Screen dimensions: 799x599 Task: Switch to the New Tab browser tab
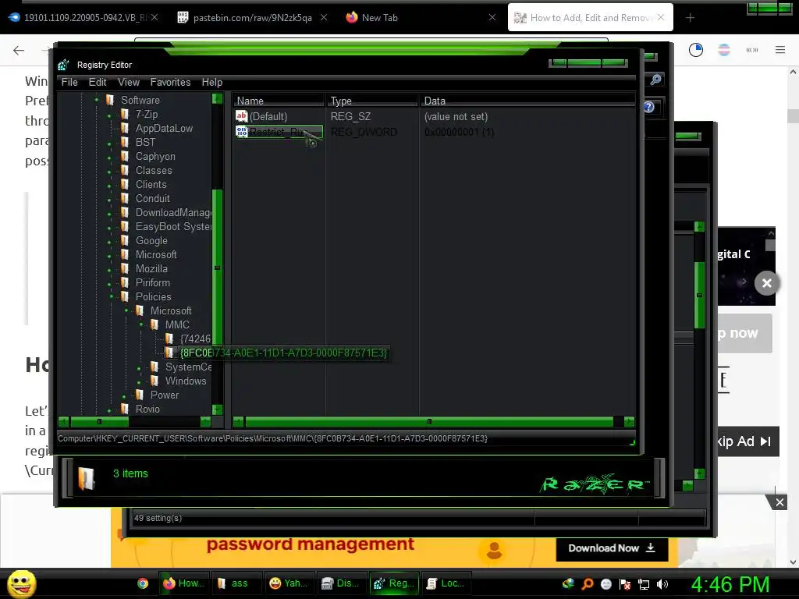380,18
